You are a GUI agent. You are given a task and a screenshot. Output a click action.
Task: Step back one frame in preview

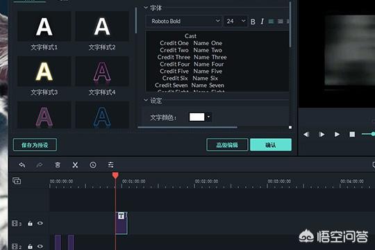[306, 135]
